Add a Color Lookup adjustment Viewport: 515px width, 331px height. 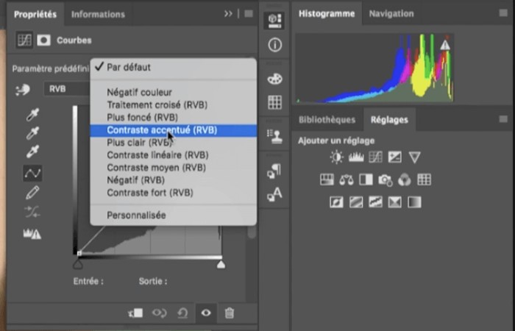pos(424,179)
